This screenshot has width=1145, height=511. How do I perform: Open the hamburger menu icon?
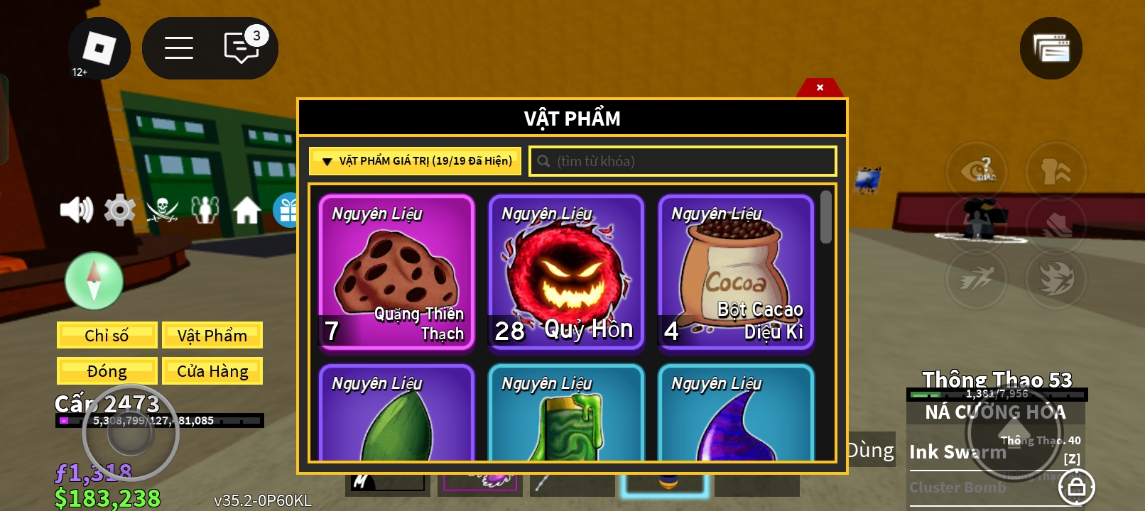tap(179, 48)
